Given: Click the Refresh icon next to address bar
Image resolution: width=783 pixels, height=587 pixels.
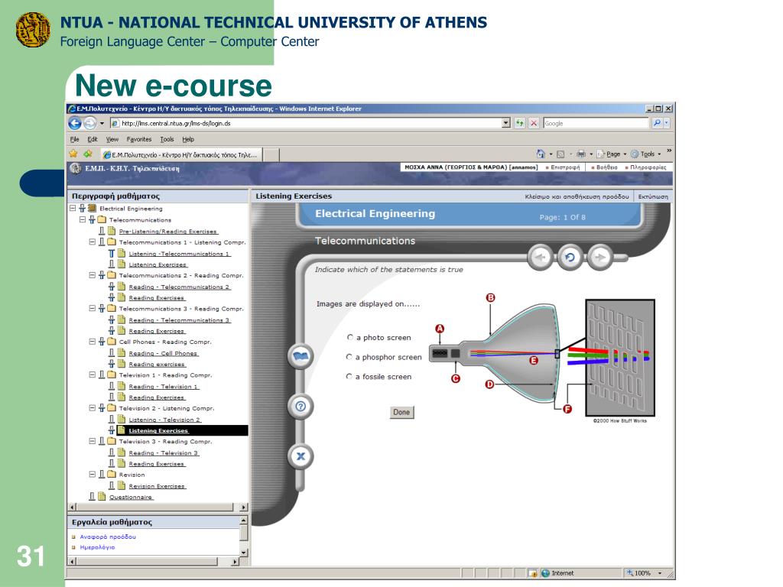Looking at the screenshot, I should point(520,123).
